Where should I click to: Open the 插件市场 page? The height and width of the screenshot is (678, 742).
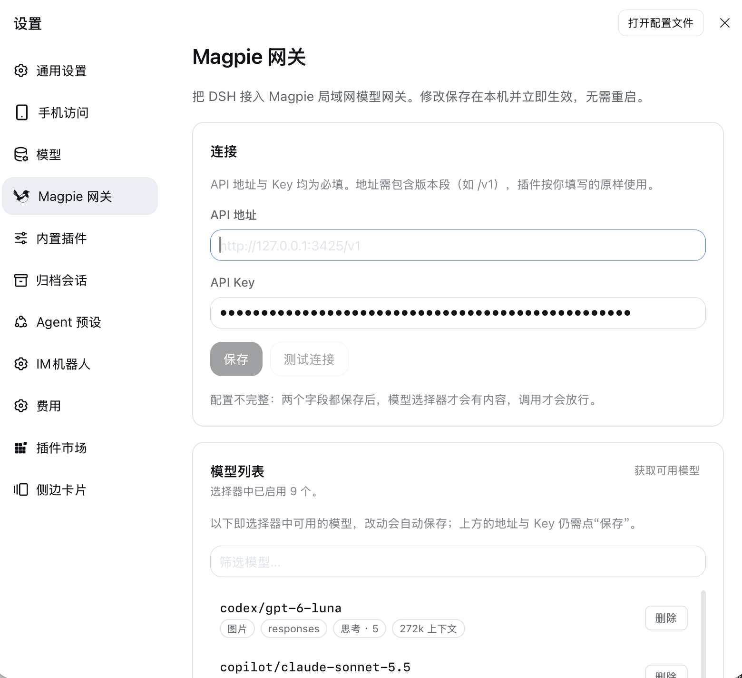pyautogui.click(x=80, y=448)
